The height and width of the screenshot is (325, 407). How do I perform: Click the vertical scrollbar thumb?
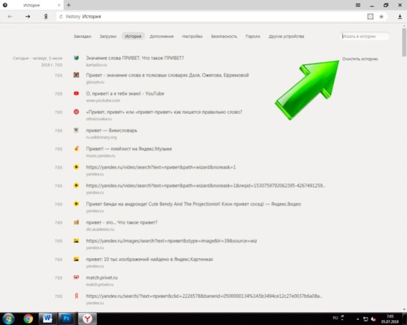(x=404, y=41)
